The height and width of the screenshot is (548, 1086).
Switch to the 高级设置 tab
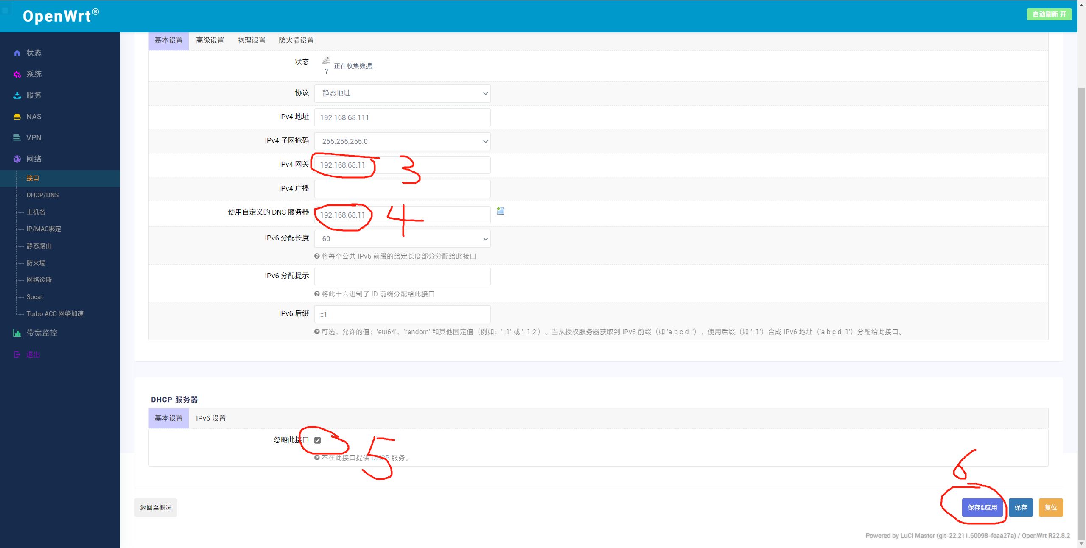pos(210,40)
